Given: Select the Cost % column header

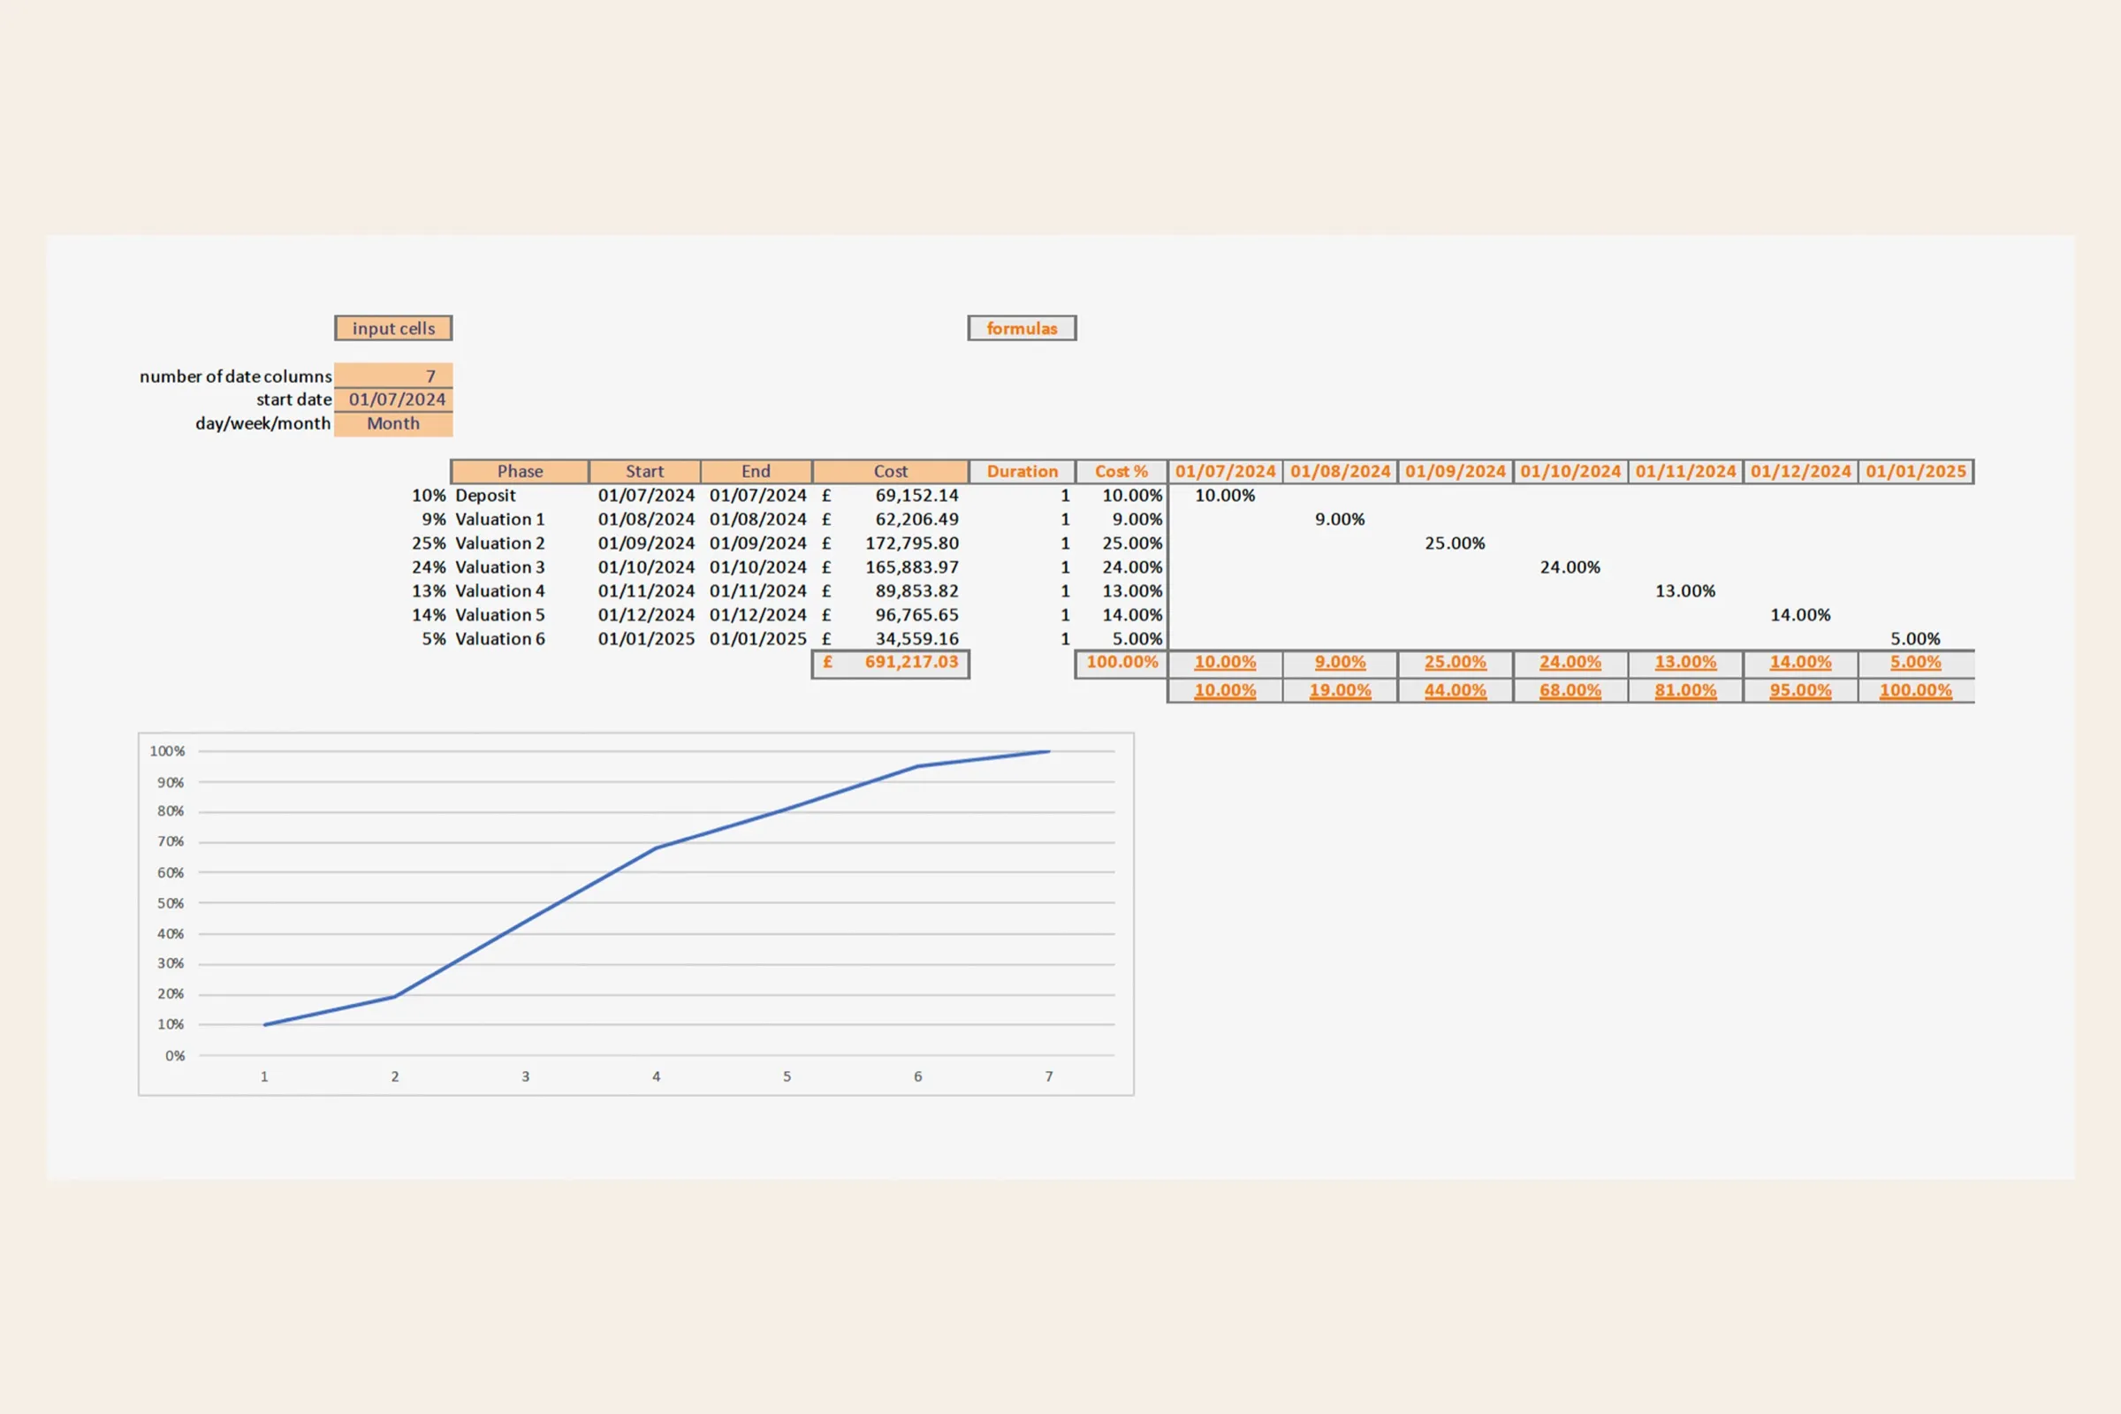Looking at the screenshot, I should [1121, 472].
